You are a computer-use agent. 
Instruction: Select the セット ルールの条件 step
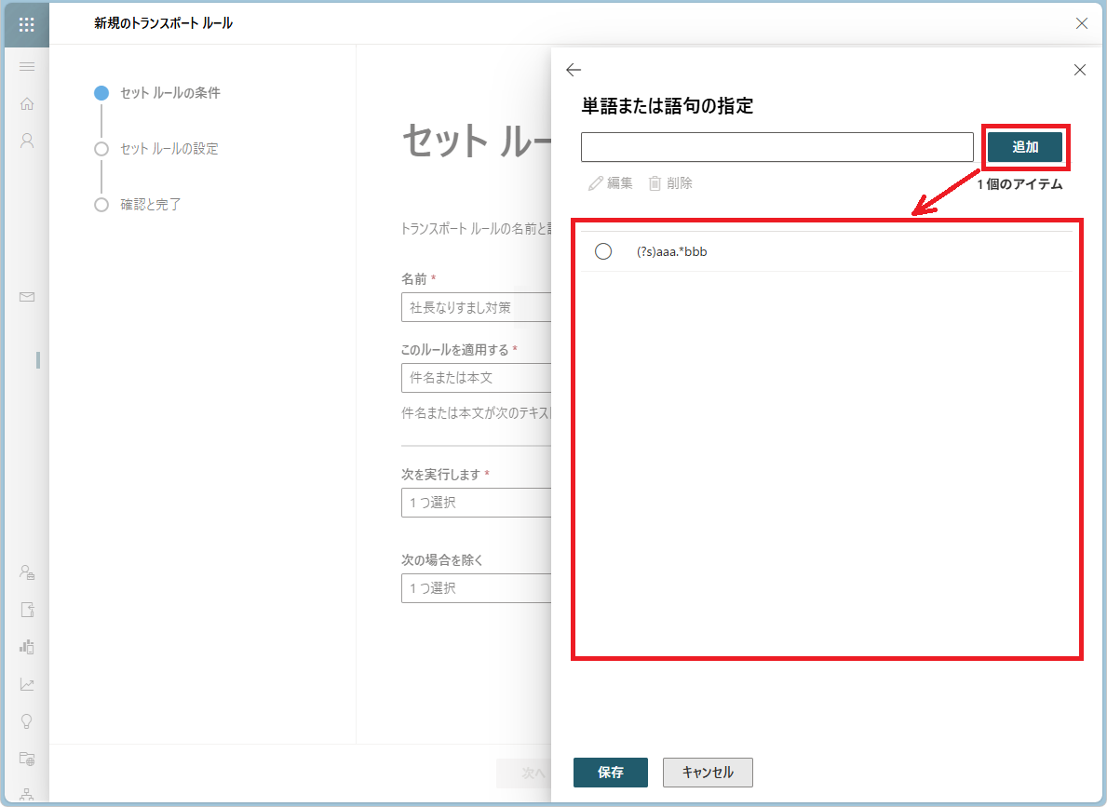tap(169, 93)
